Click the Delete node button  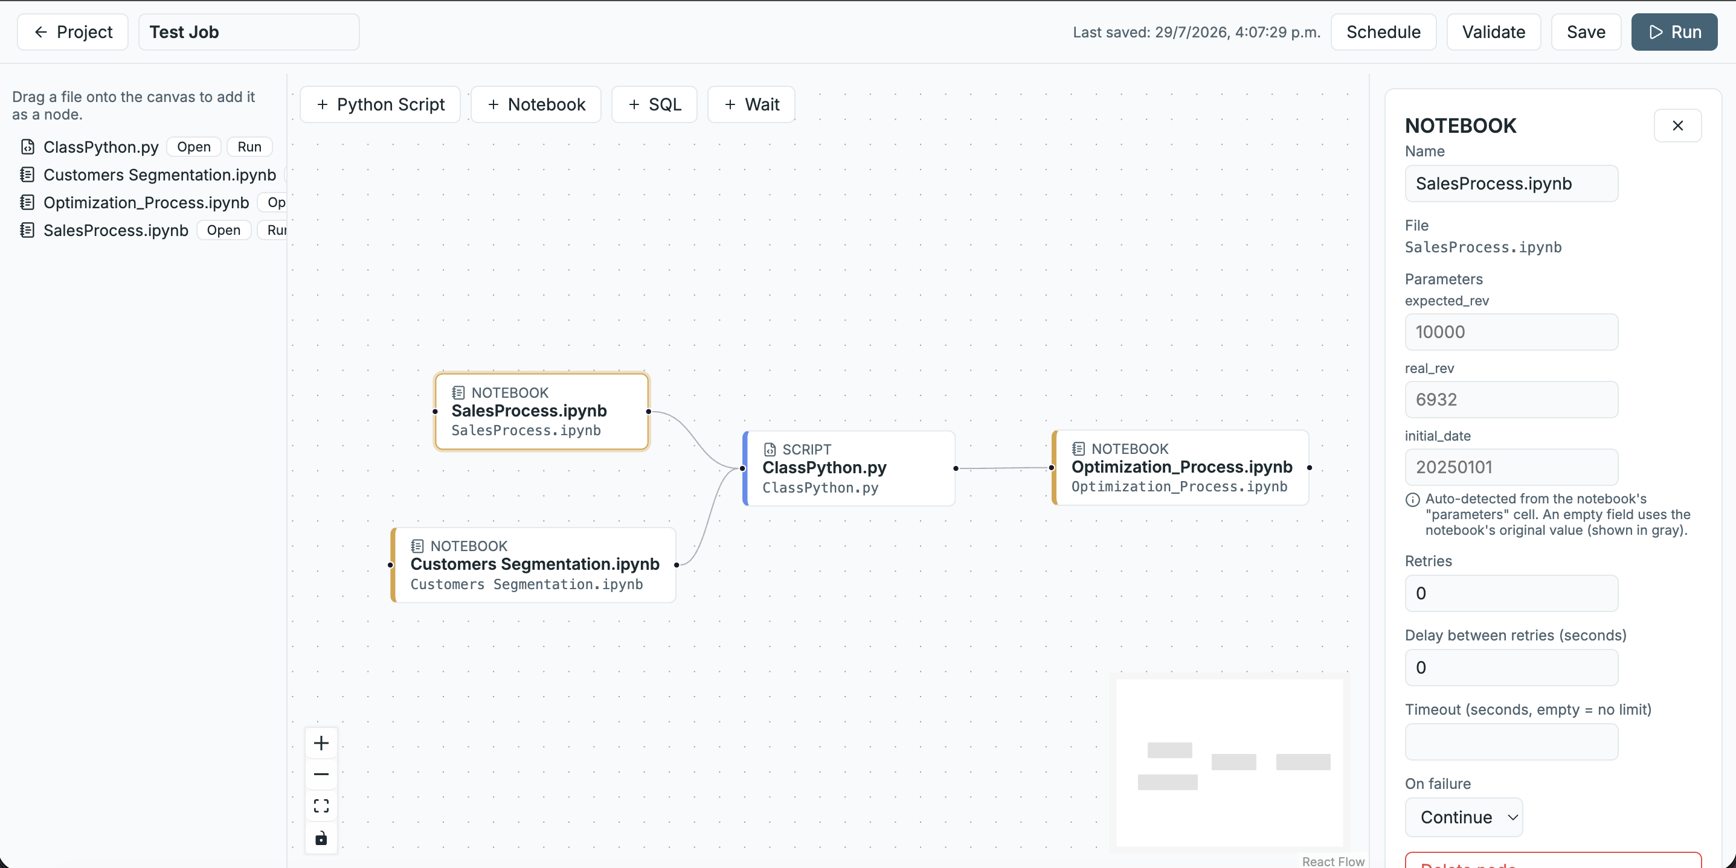(x=1553, y=861)
